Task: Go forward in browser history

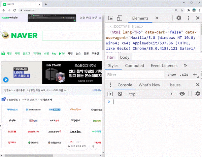Action: pos(9,10)
